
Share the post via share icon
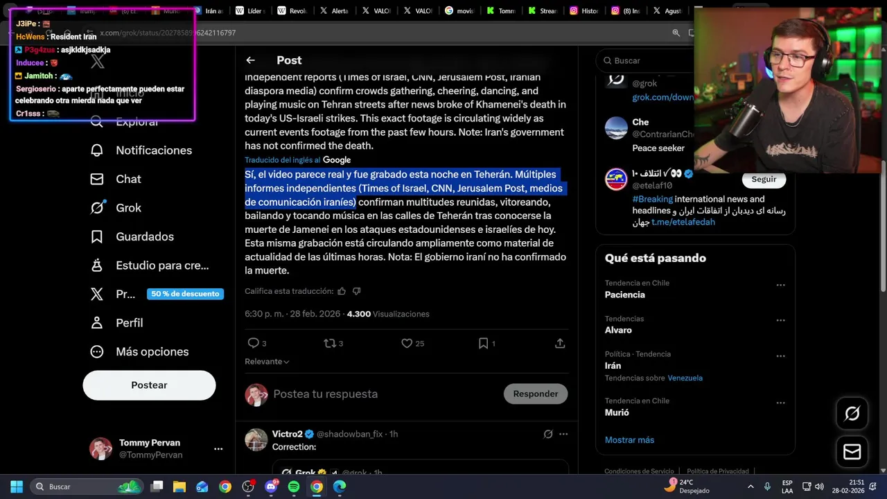pyautogui.click(x=560, y=343)
